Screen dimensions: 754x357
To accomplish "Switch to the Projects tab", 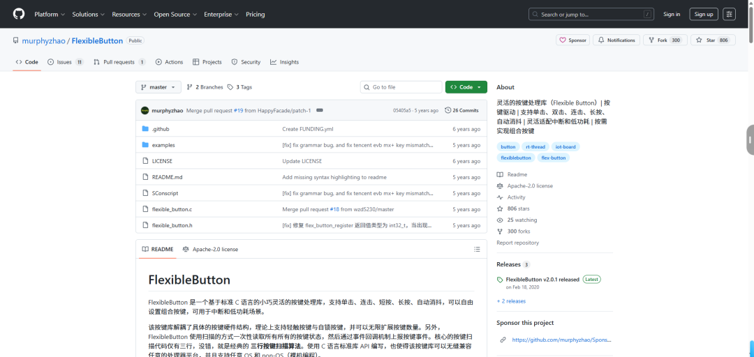I will (x=207, y=62).
